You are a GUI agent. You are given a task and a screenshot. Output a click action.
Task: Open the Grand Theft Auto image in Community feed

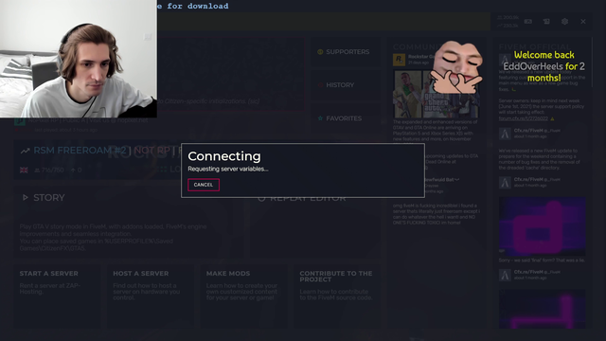[436, 94]
